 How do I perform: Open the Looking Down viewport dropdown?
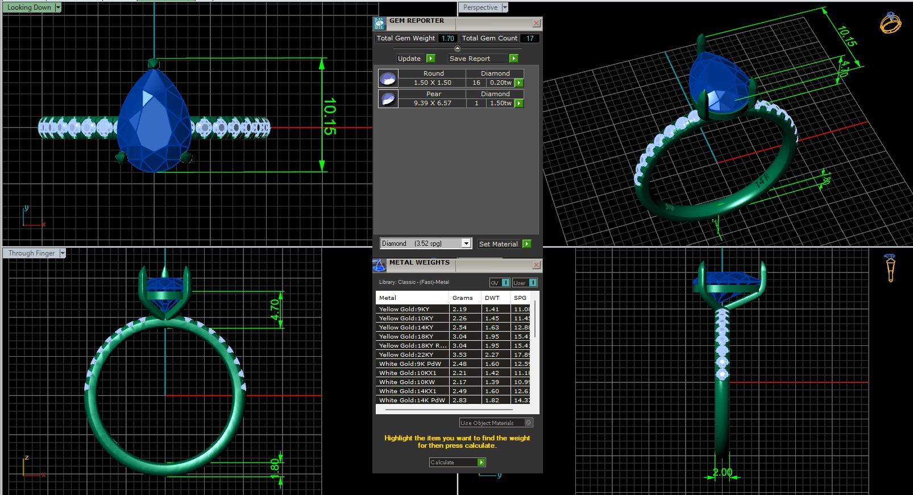click(x=58, y=7)
